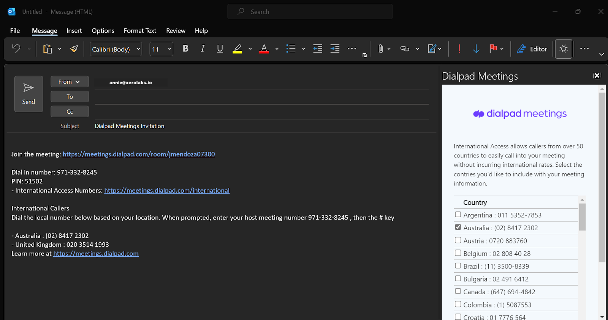Switch to the Message ribbon tab

[x=44, y=31]
